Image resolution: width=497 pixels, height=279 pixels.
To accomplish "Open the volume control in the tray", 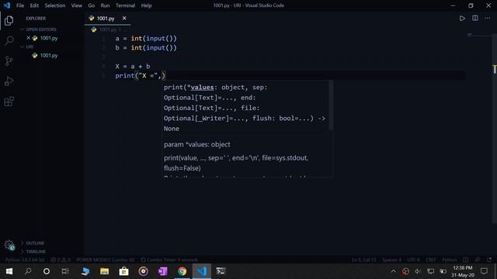I will (x=418, y=271).
